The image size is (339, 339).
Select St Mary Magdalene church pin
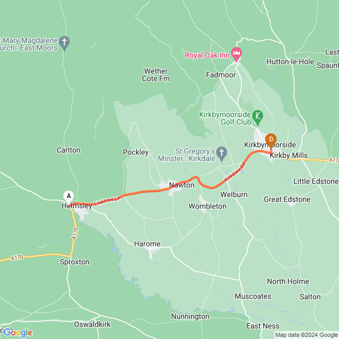coord(64,43)
